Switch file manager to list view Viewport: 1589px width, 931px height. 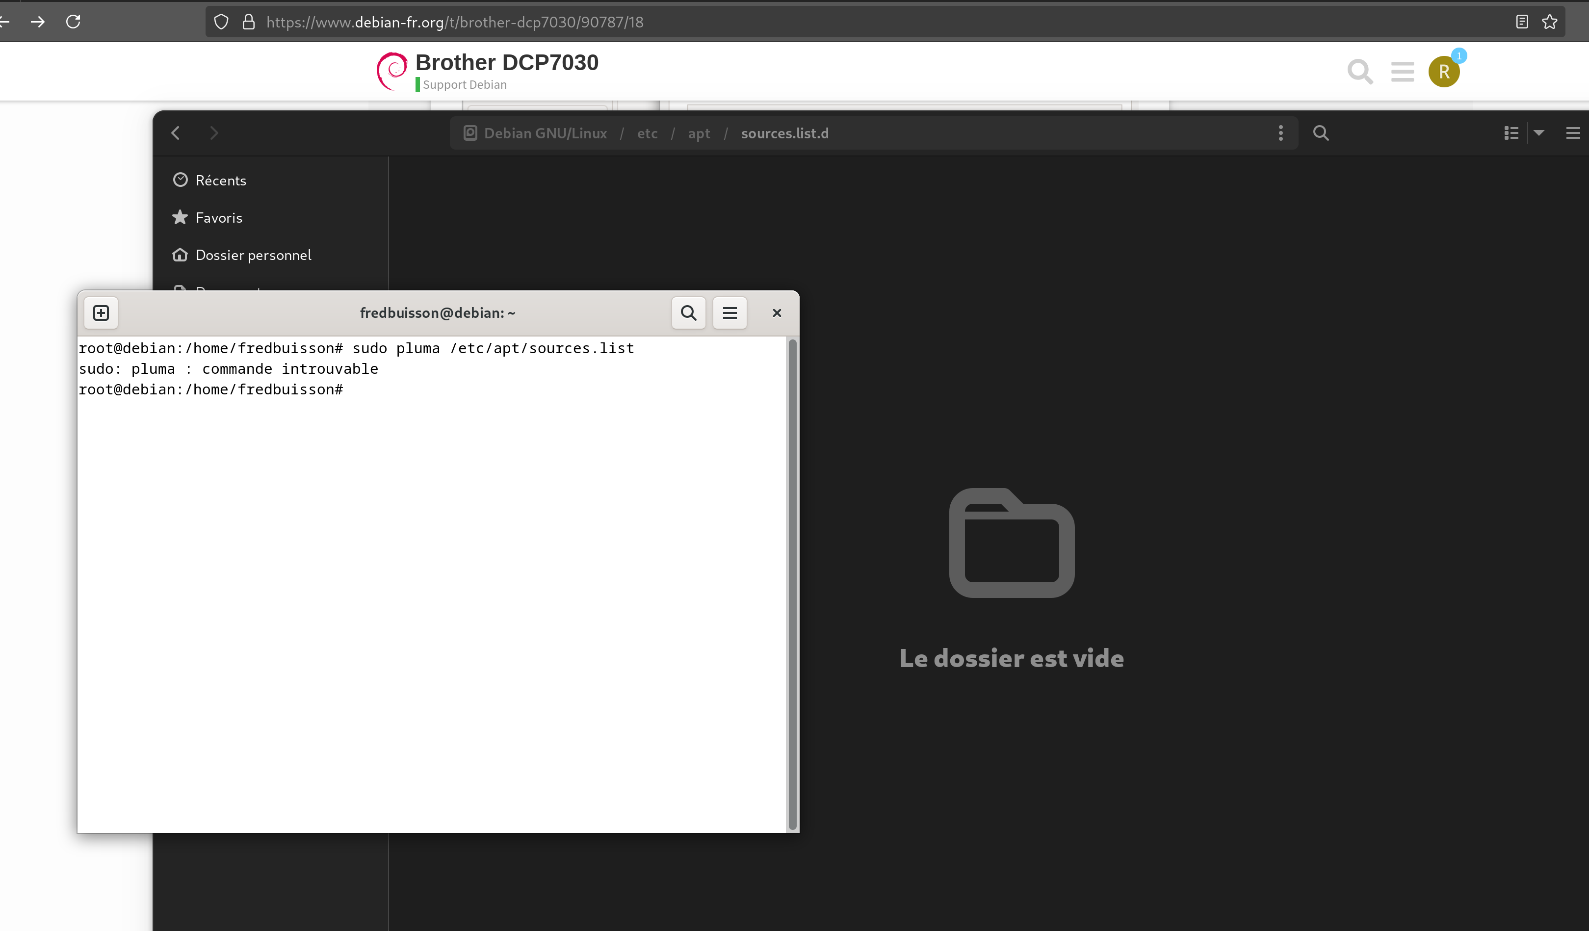point(1511,133)
